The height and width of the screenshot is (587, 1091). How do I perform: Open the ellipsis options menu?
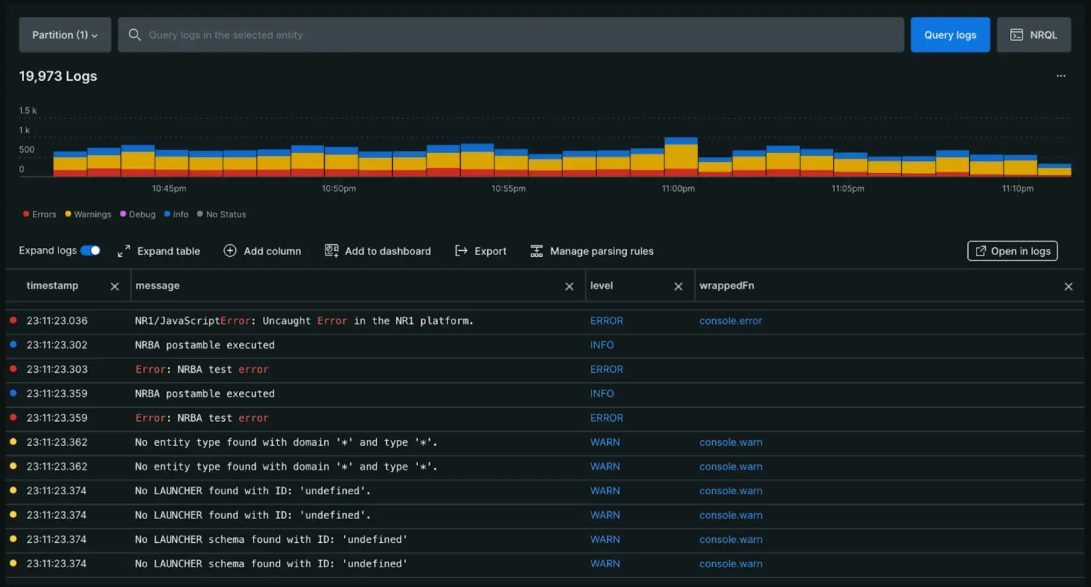point(1060,76)
